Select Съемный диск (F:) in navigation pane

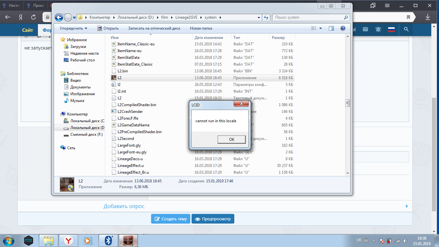pos(86,134)
